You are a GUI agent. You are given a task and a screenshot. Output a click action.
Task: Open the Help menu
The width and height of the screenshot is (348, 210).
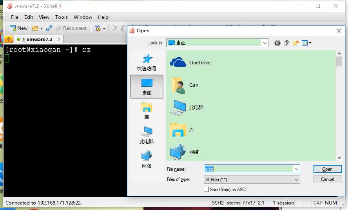click(103, 17)
